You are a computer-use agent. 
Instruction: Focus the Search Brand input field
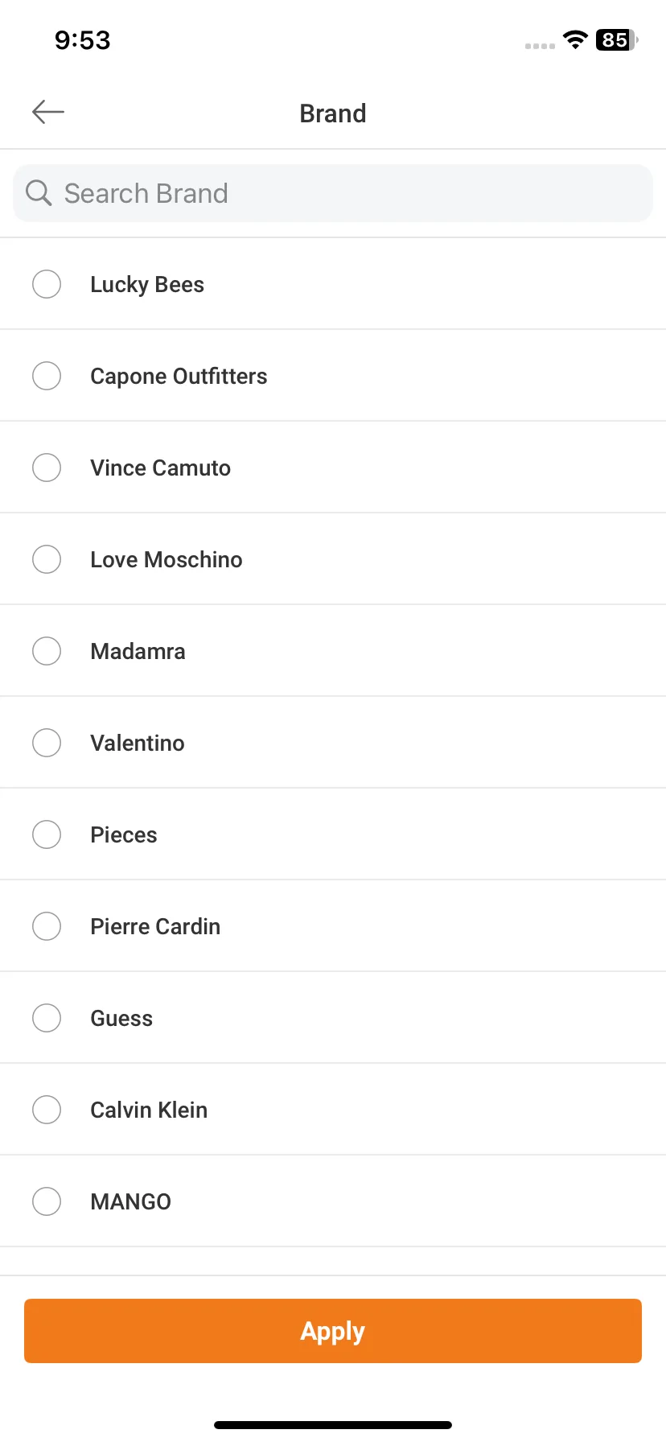(333, 193)
